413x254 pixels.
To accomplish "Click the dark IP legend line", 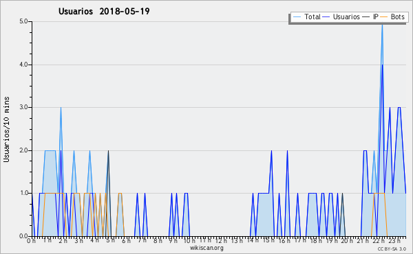I will click(x=366, y=17).
